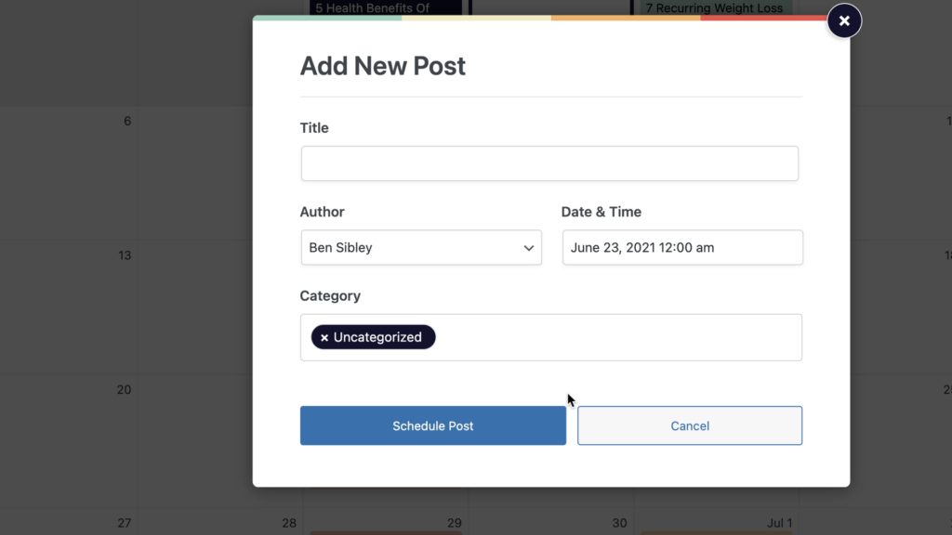
Task: Click the Author field label
Action: 322,212
